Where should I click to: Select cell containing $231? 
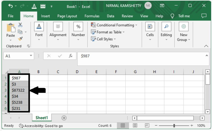(x=19, y=108)
